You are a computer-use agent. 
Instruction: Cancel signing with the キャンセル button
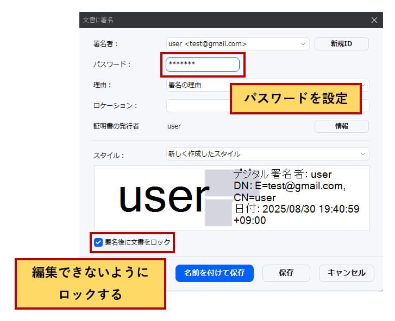click(x=346, y=273)
